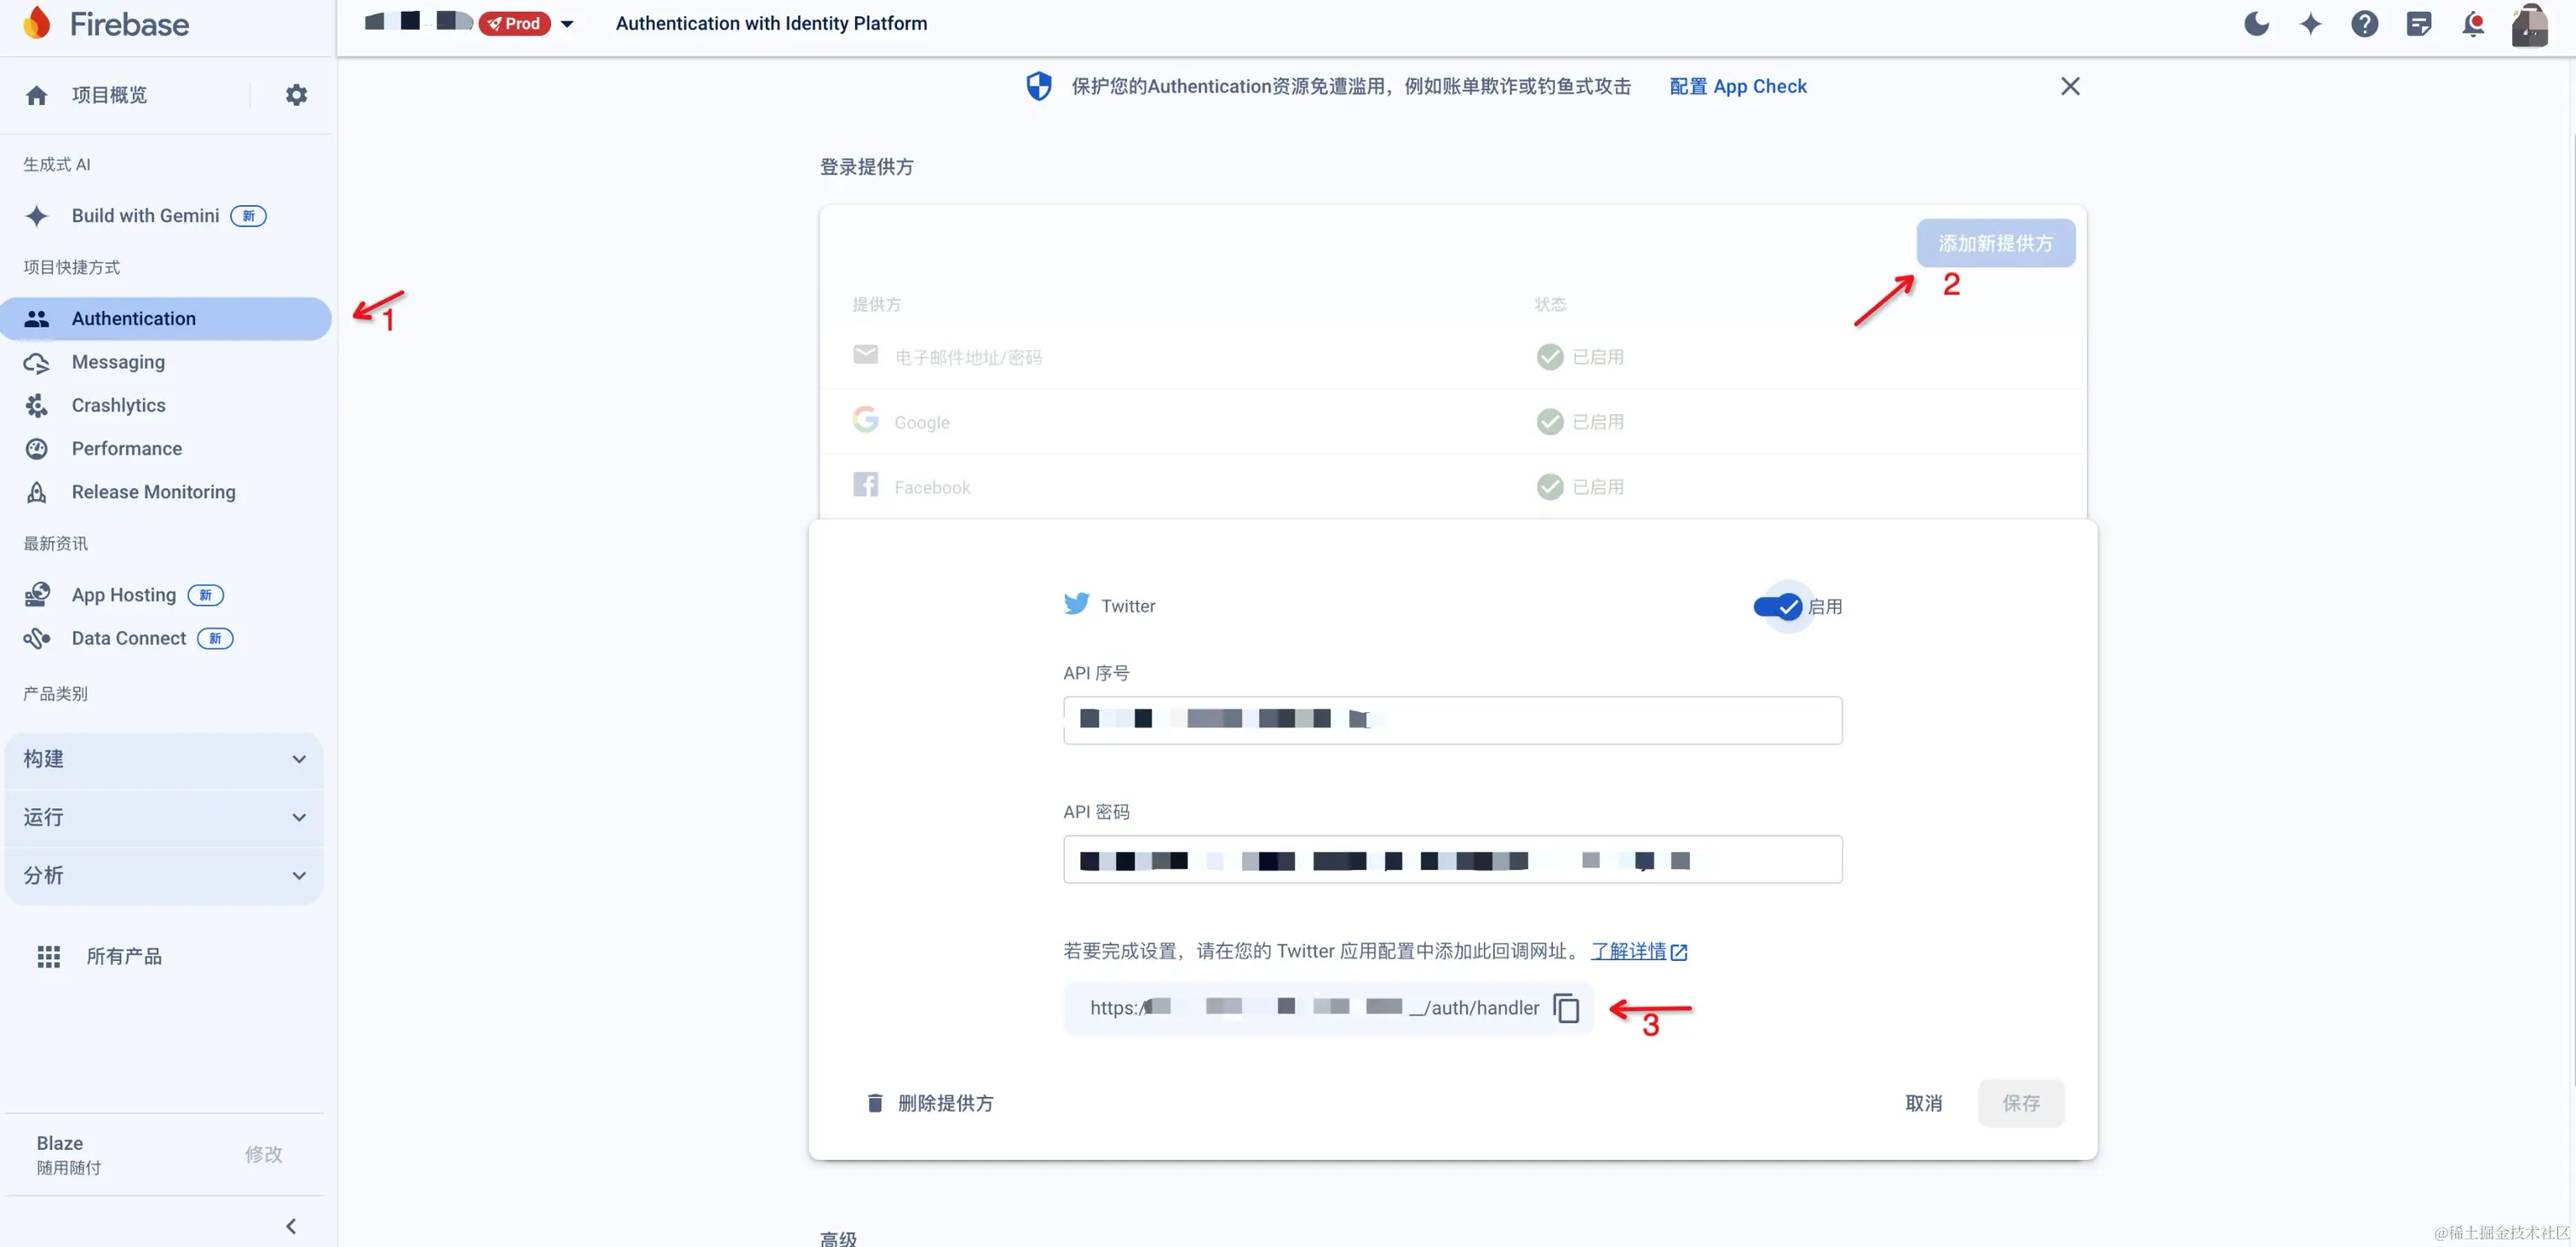Screen dimensions: 2576x1247
Task: Expand the 运行 product category
Action: (x=164, y=817)
